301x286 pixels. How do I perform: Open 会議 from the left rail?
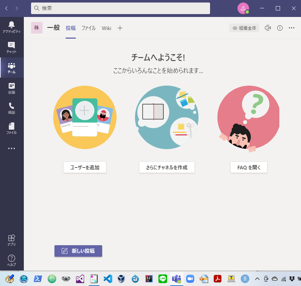click(12, 88)
